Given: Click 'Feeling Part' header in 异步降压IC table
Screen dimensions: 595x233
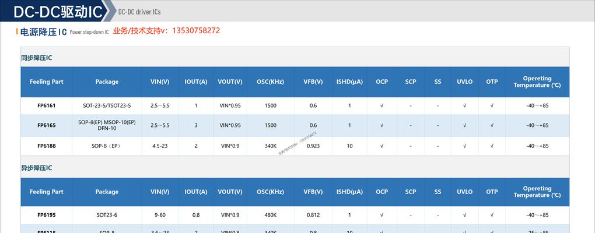Looking at the screenshot, I should 46,192.
